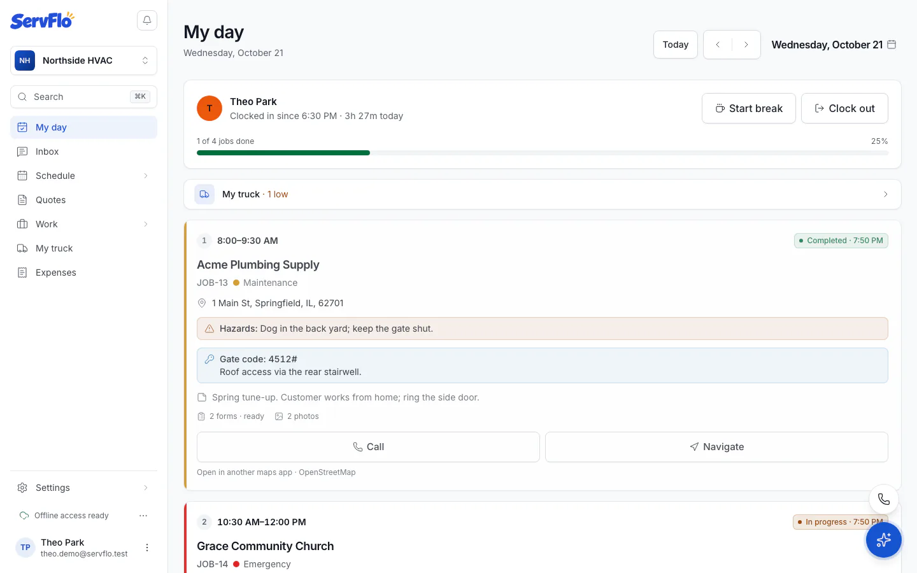
Task: Focus the Search field
Action: coord(83,97)
